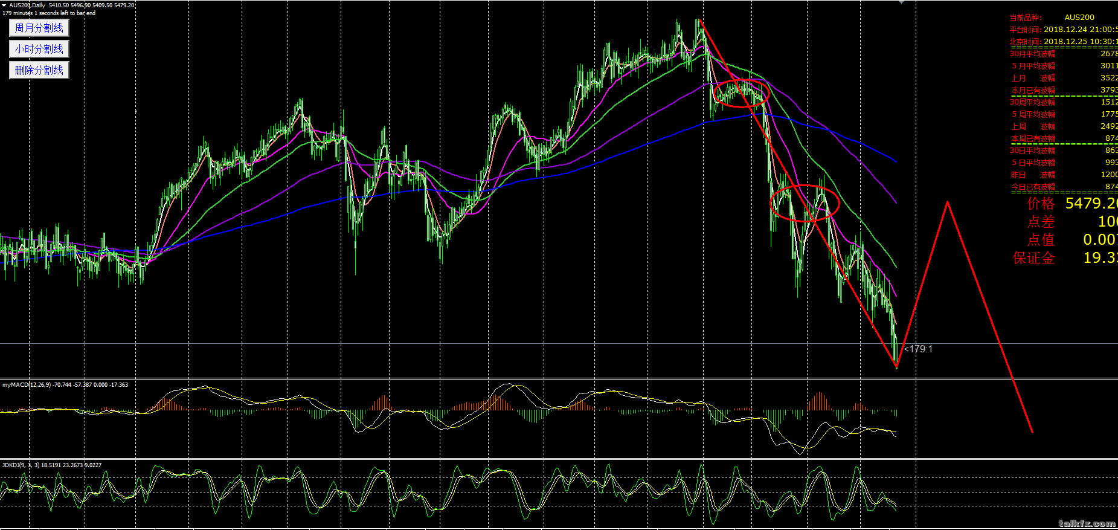The image size is (1118, 530).
Task: Click the 本周已有波幅 row label
Action: [x=1033, y=138]
